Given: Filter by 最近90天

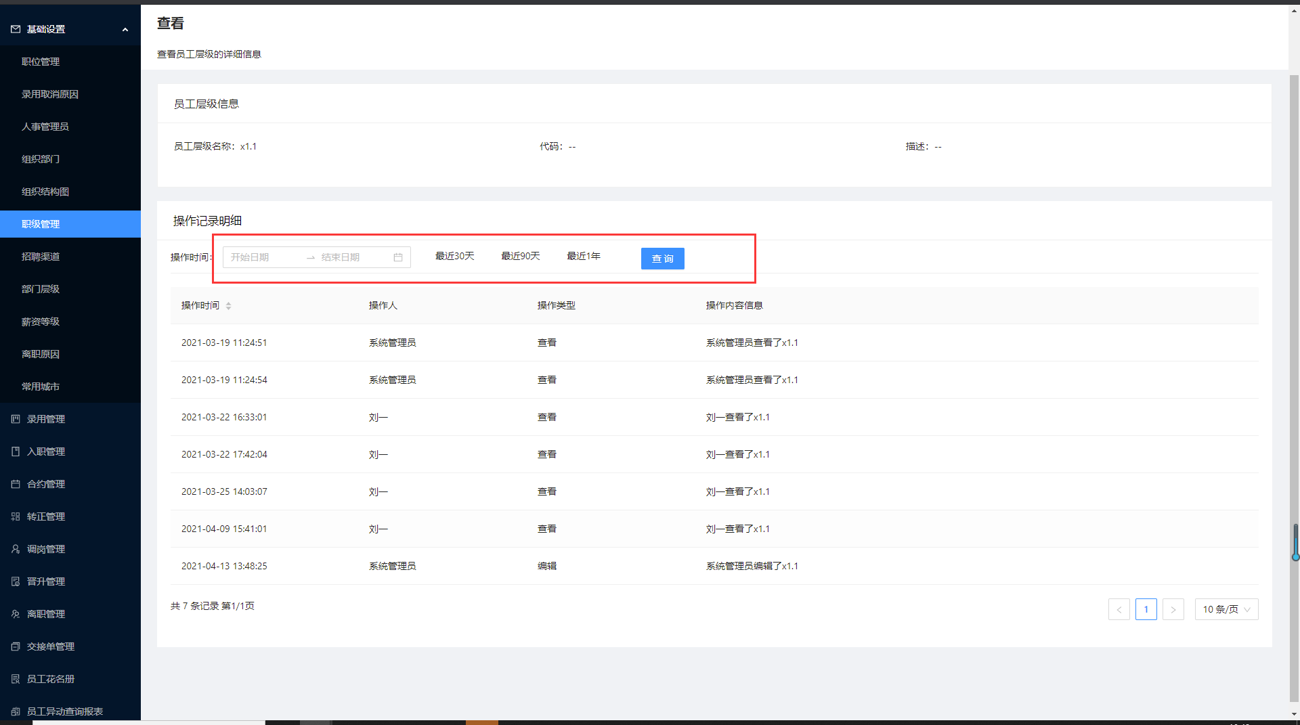Looking at the screenshot, I should pyautogui.click(x=521, y=256).
